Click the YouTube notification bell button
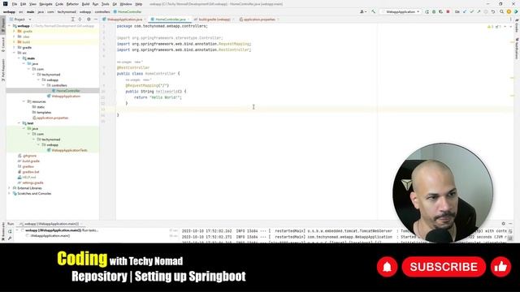Viewport: 520px width, 292px height. 387,267
